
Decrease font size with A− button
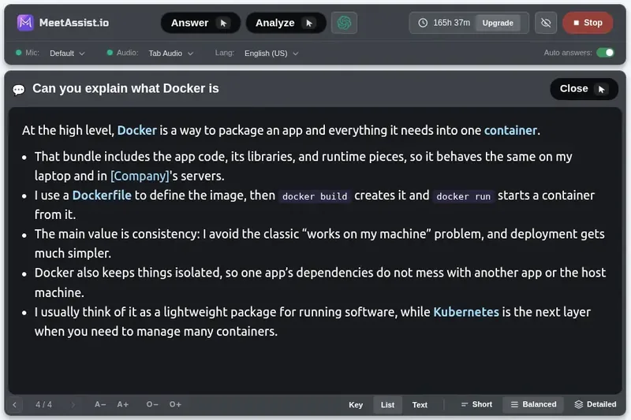[x=100, y=404]
